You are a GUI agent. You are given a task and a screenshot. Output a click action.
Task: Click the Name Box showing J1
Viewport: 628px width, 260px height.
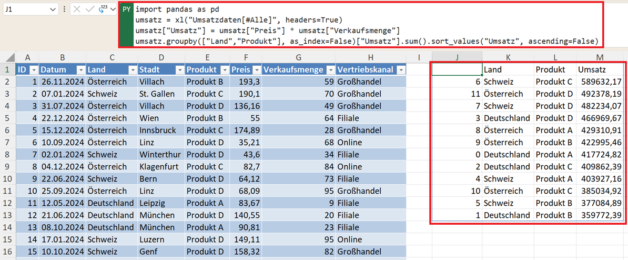26,9
